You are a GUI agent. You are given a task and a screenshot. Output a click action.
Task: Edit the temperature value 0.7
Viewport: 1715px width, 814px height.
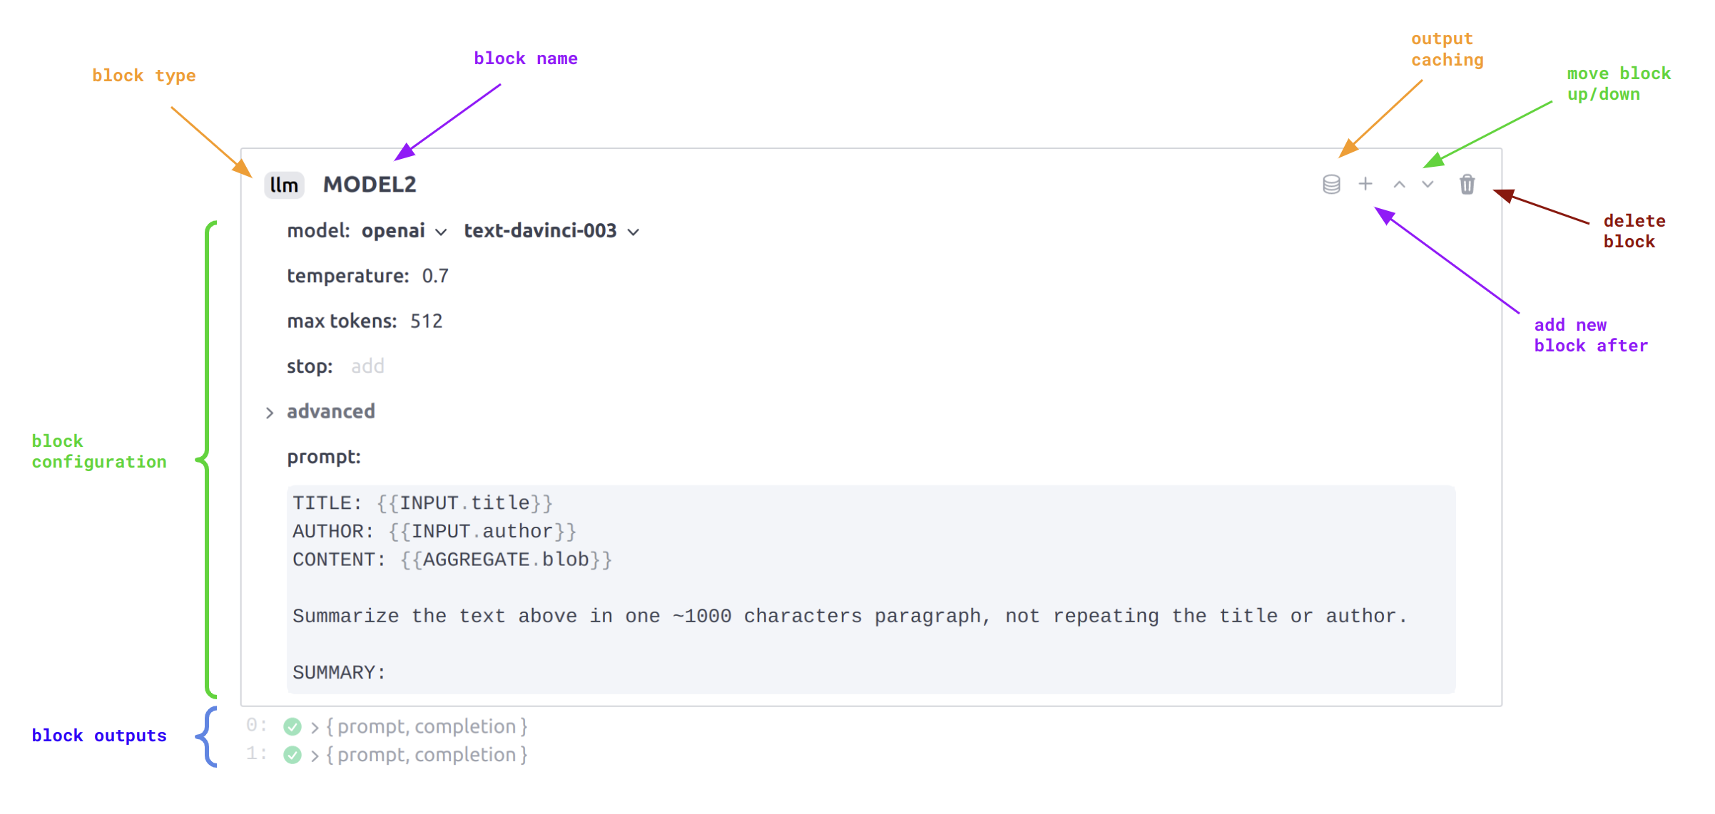[x=435, y=276]
